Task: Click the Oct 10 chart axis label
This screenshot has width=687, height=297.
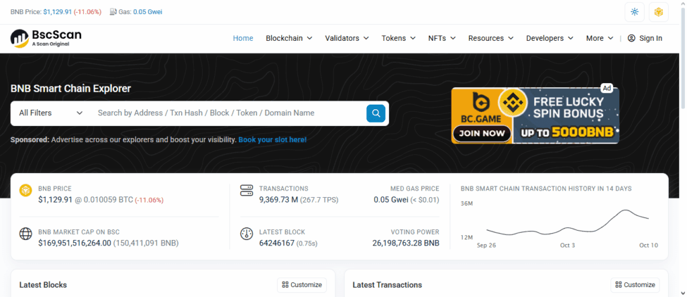Action: 649,245
